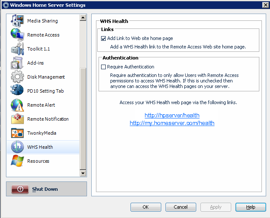This screenshot has width=270, height=218.
Task: Click the Cancel button
Action: pyautogui.click(x=180, y=207)
